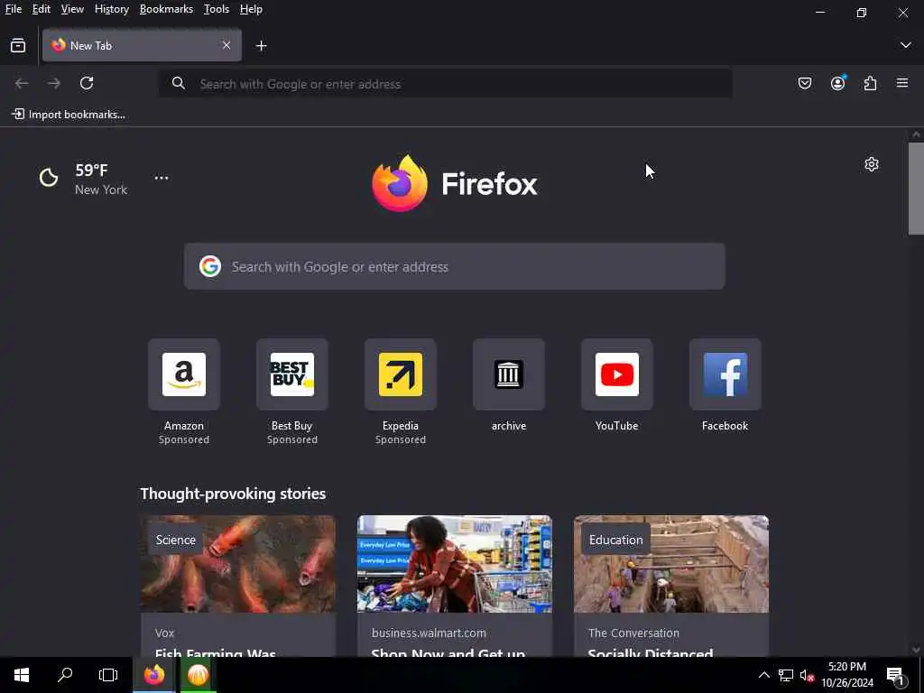The image size is (924, 693).
Task: Open the Tools menu
Action: 217,9
